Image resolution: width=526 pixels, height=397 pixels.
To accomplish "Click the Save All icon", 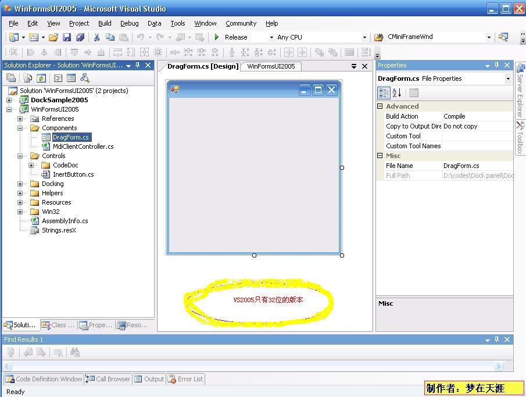I will point(80,37).
